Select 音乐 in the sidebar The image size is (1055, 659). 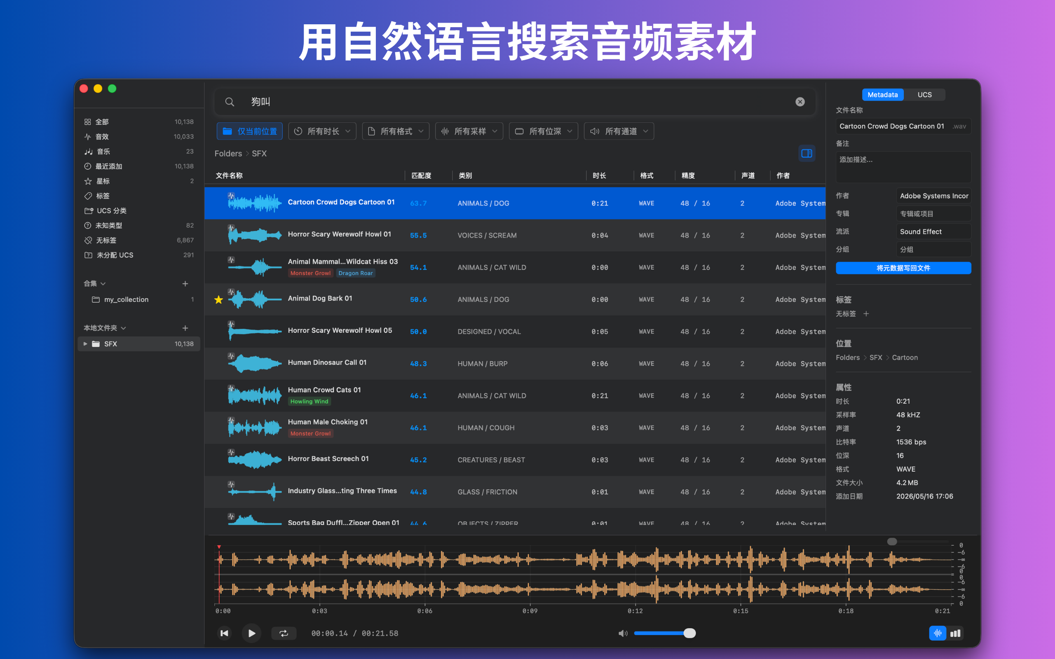click(x=139, y=152)
